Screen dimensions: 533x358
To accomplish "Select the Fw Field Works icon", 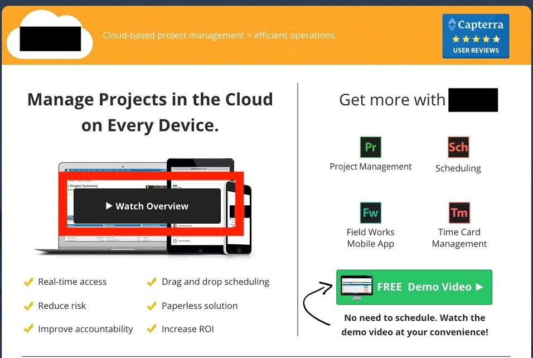I will pyautogui.click(x=370, y=212).
